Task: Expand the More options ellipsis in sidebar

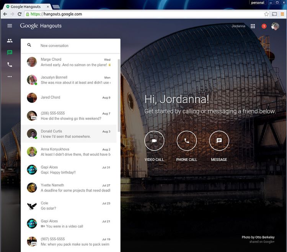Action: pos(10,77)
